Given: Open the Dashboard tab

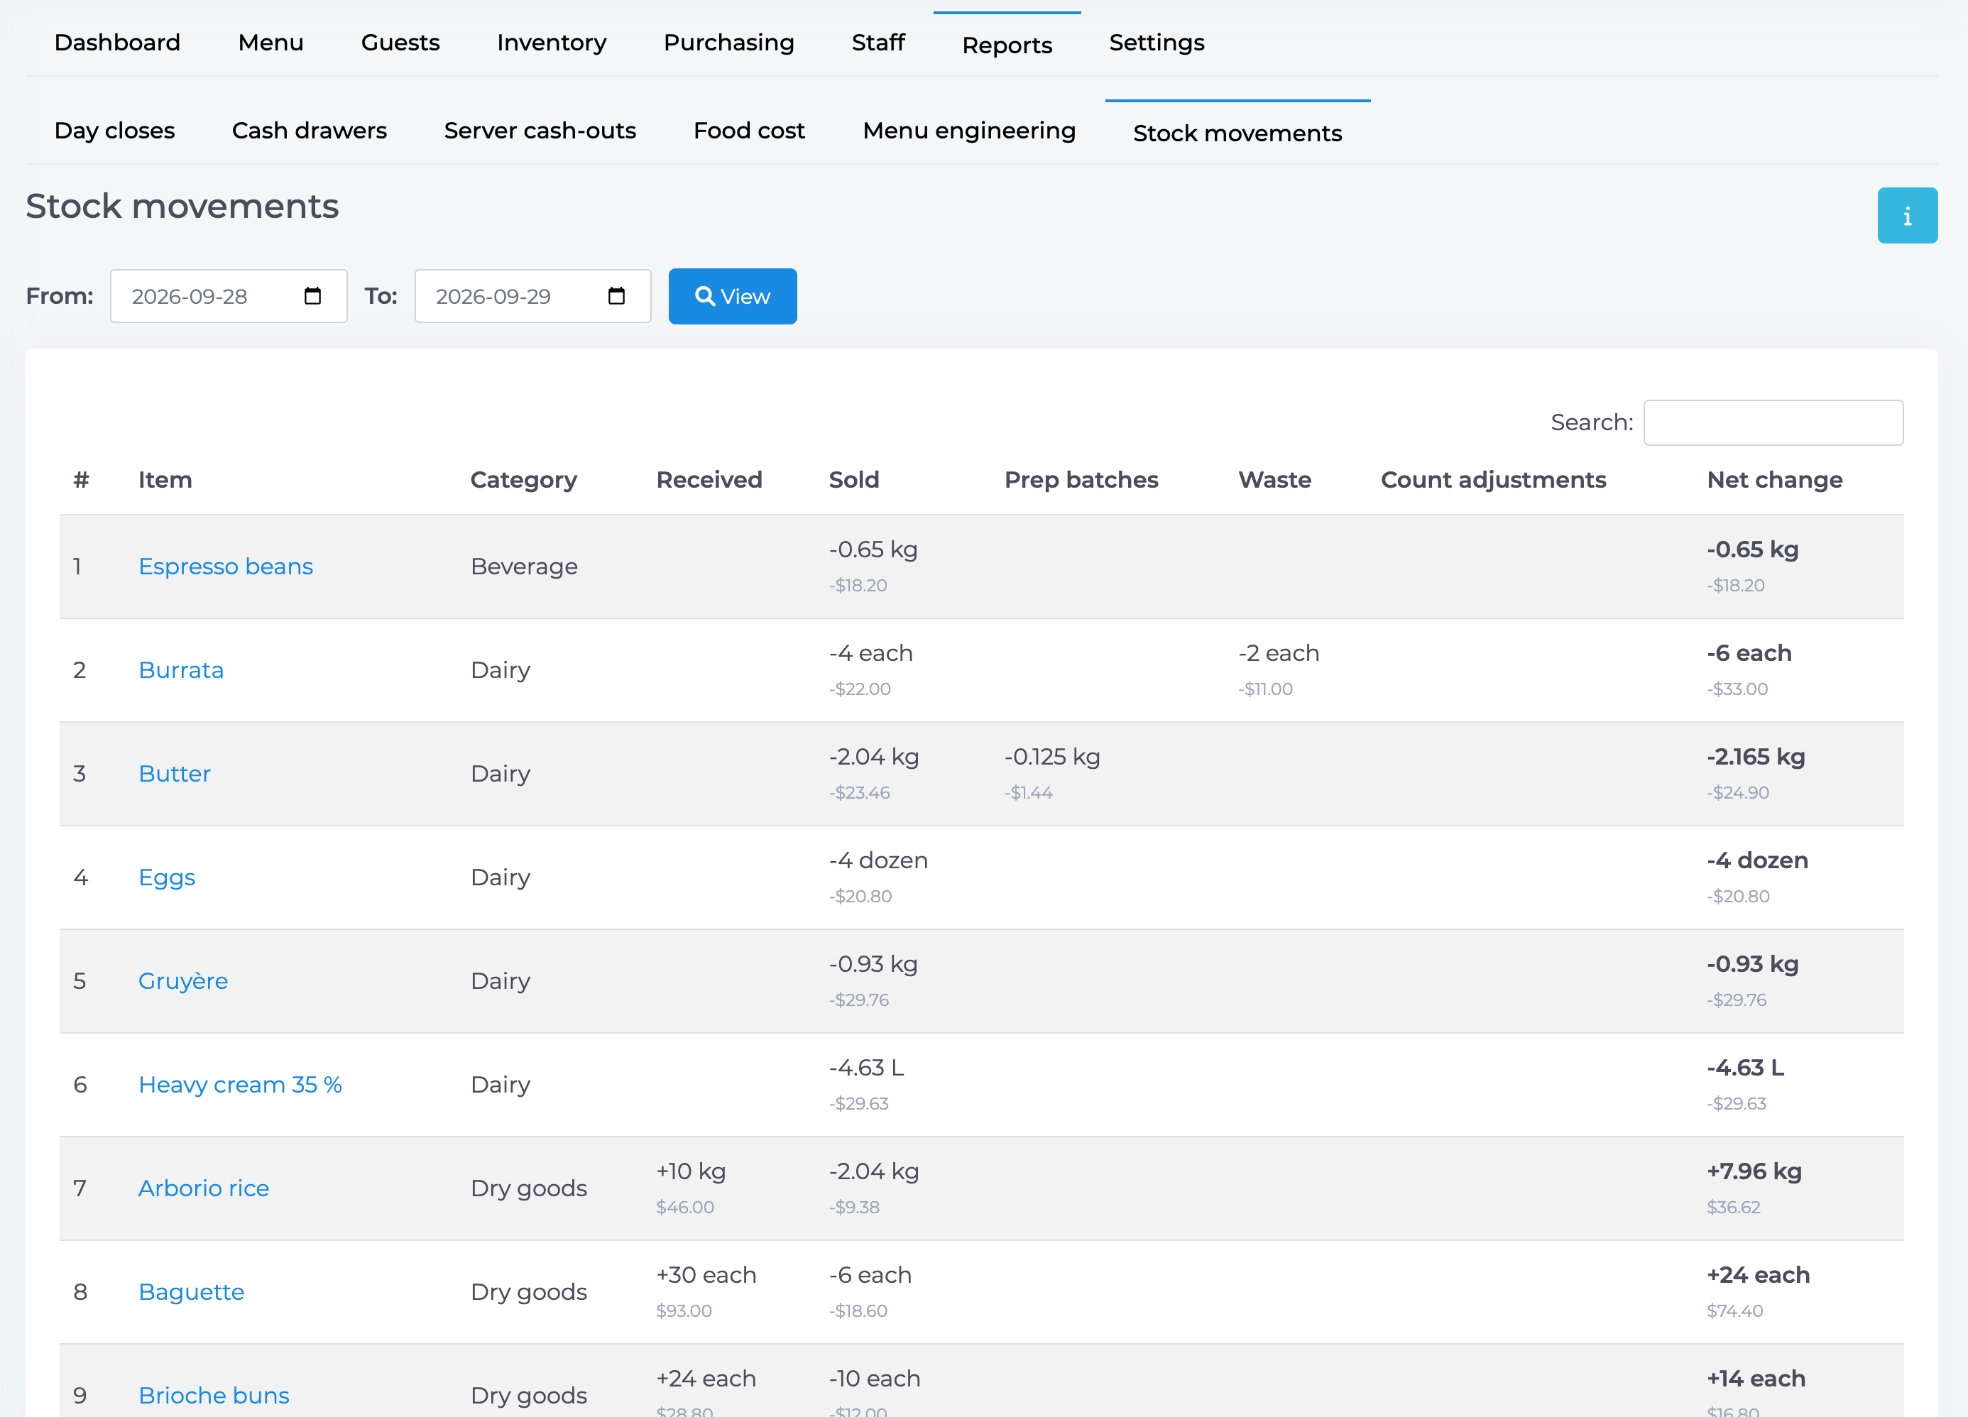Looking at the screenshot, I should (x=117, y=43).
